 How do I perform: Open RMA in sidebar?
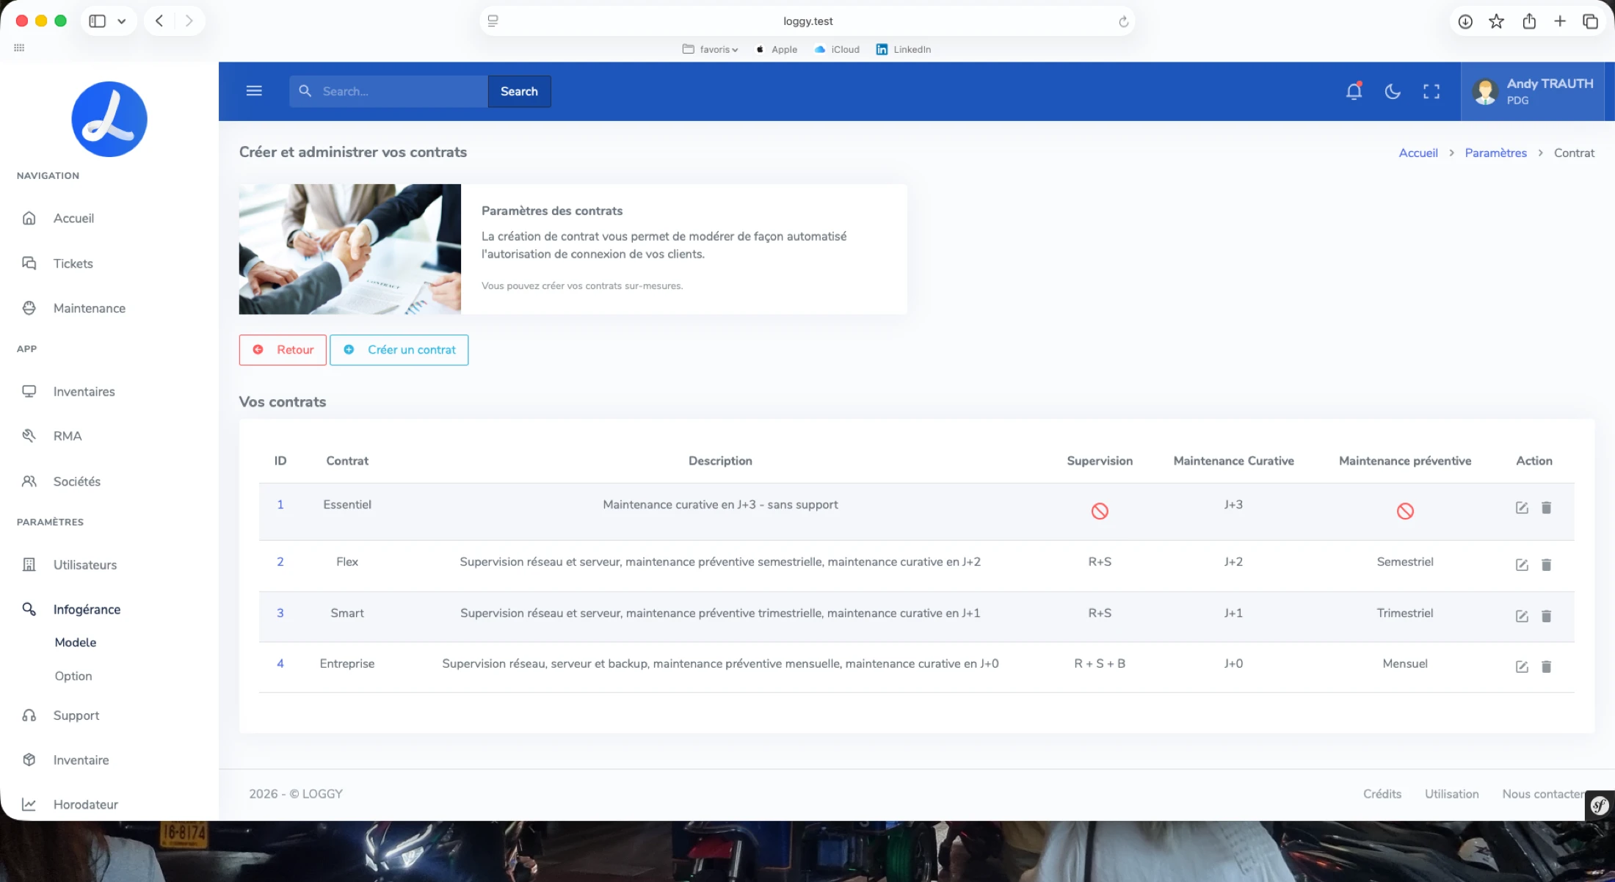coord(67,436)
